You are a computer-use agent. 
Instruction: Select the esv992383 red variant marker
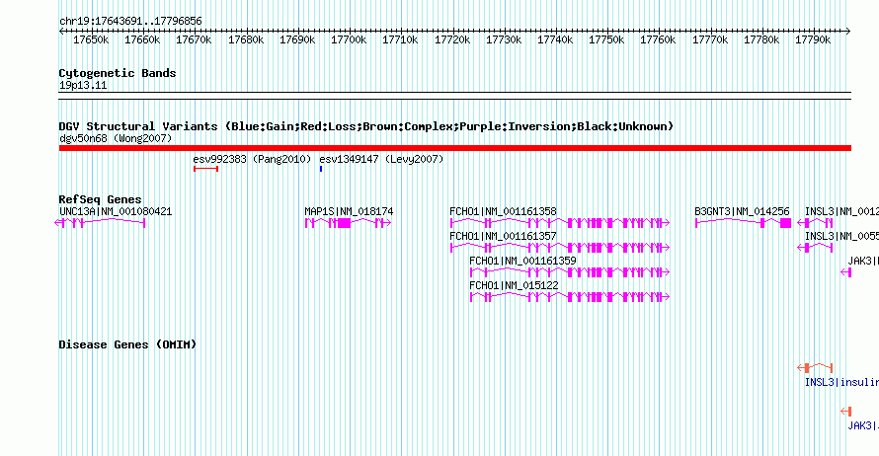205,169
